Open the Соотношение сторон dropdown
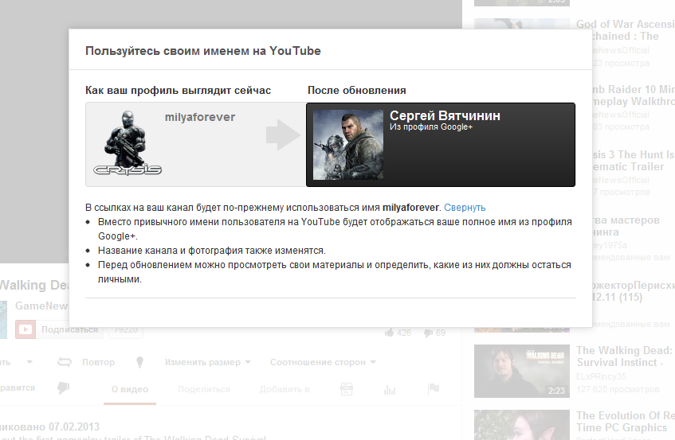Viewport: 675px width, 440px height. [x=323, y=362]
